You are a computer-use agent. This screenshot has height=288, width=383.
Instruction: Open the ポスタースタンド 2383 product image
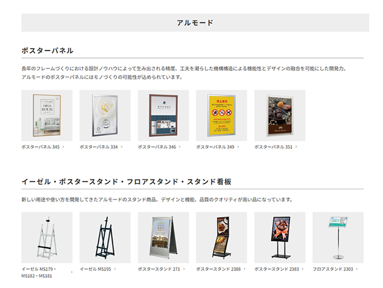(x=279, y=237)
